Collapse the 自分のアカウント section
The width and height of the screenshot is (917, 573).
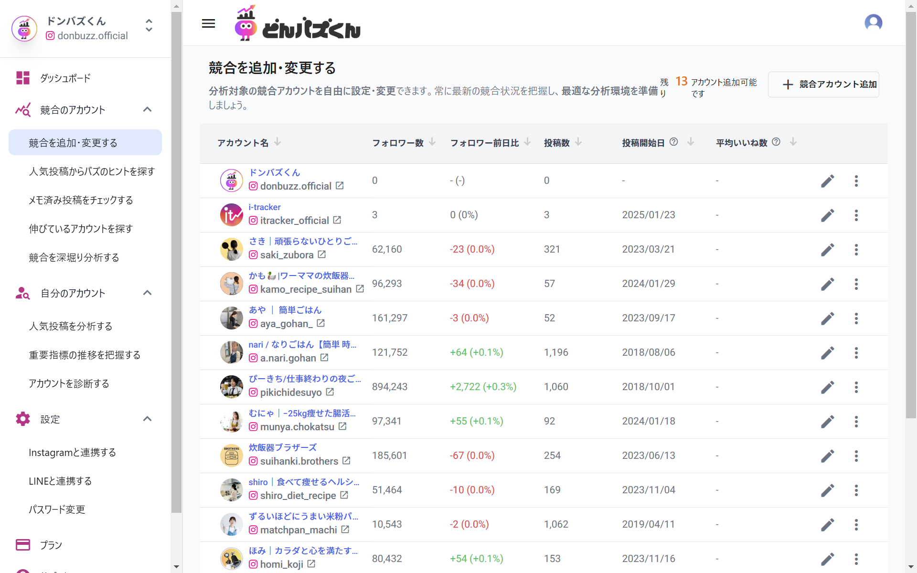[x=147, y=293]
